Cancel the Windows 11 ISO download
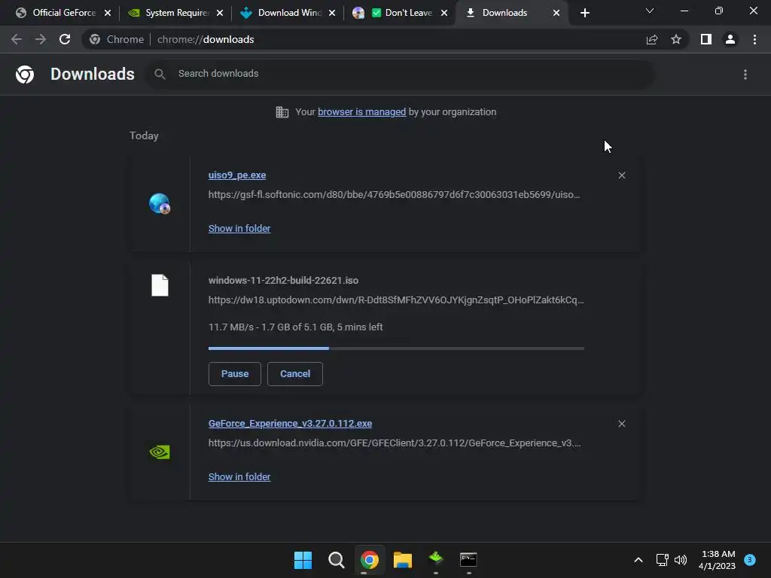The image size is (771, 578). point(295,374)
